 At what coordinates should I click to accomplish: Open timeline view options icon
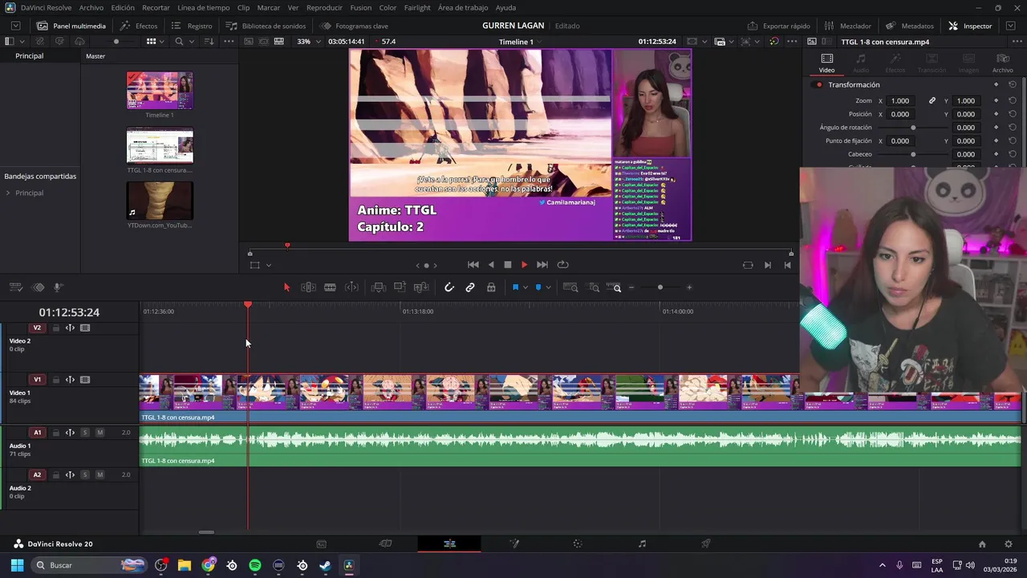(x=15, y=287)
